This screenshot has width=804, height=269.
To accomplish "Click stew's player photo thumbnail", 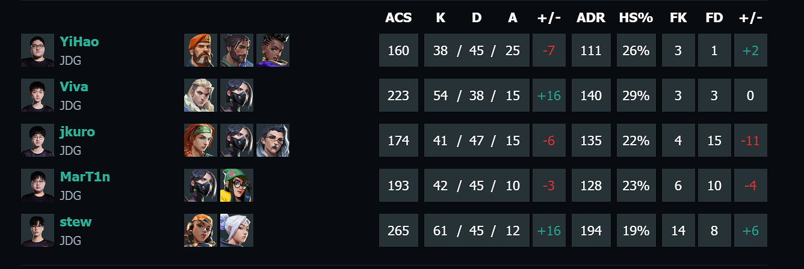I will click(37, 230).
